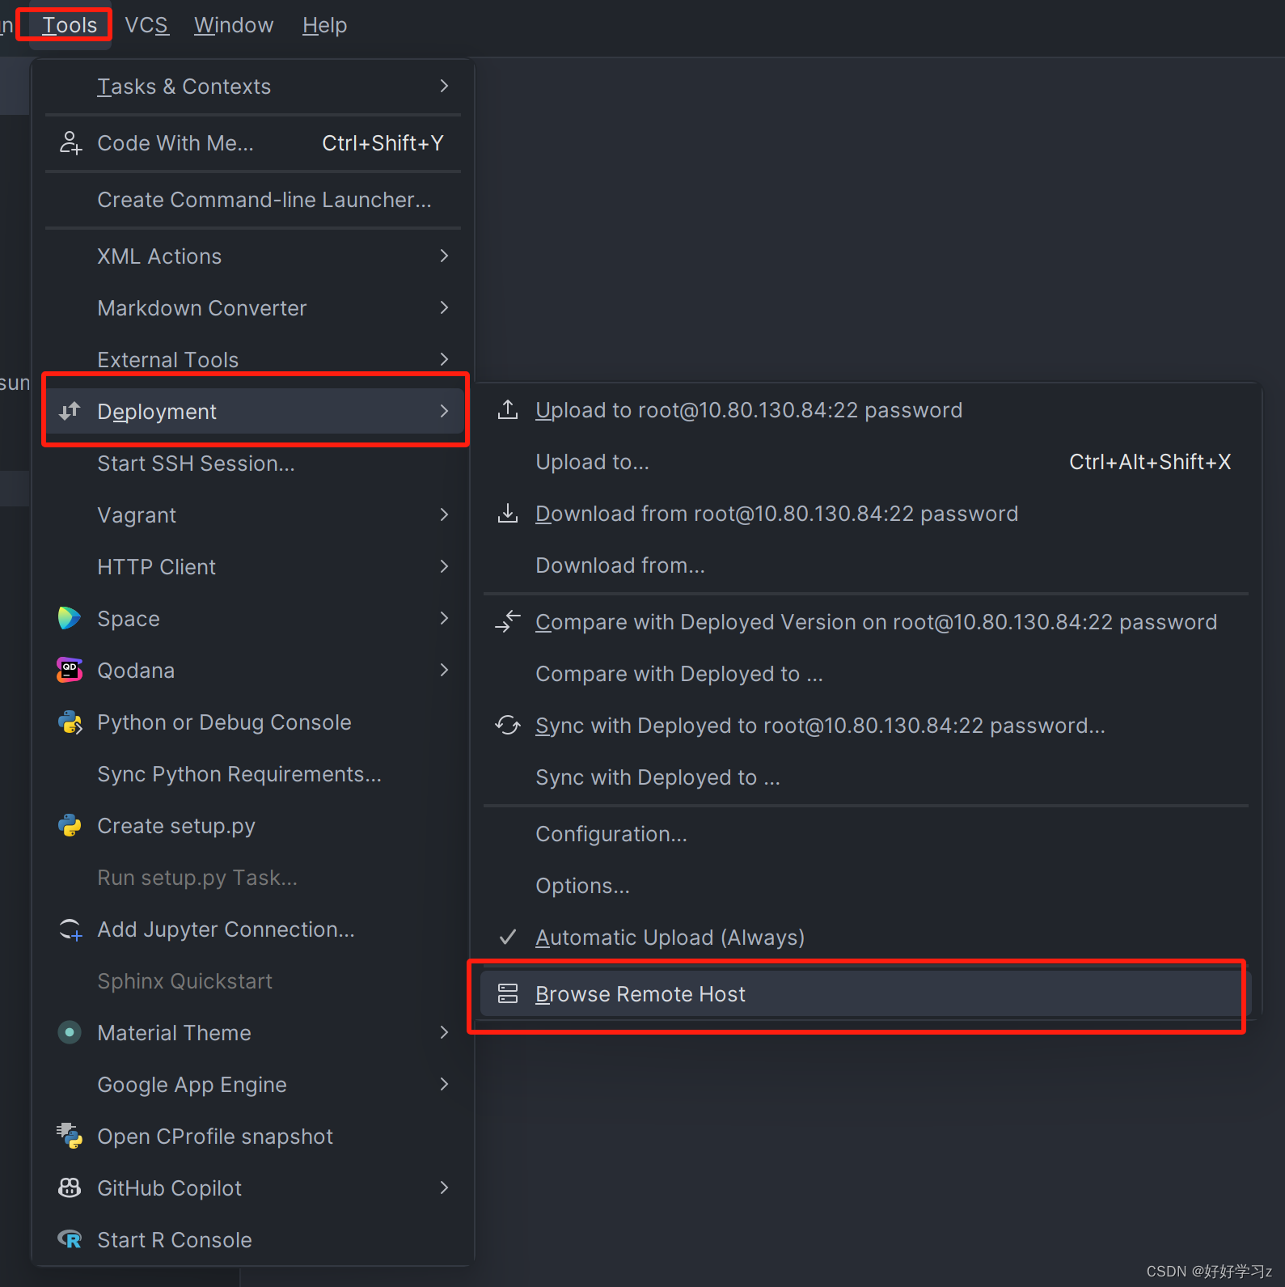Open the Help menu
The image size is (1285, 1287).
pos(324,25)
